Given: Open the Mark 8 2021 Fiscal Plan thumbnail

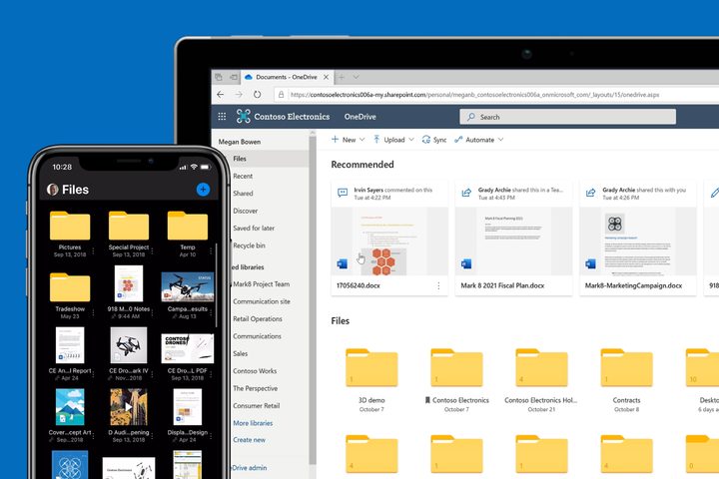Looking at the screenshot, I should pyautogui.click(x=513, y=239).
